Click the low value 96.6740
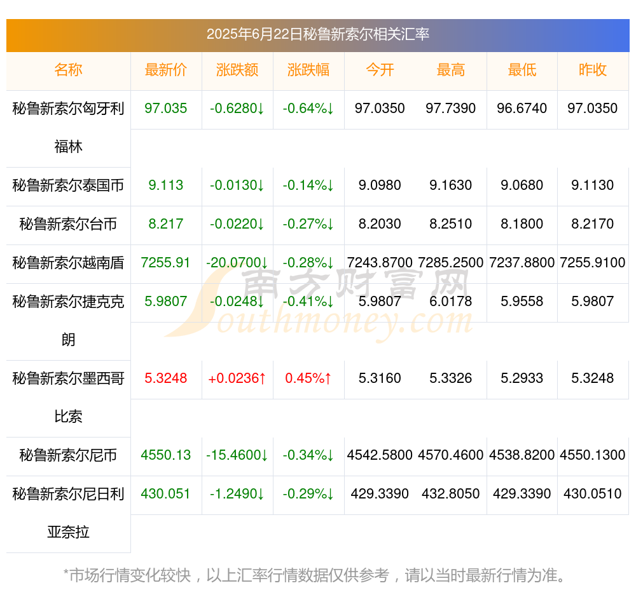The image size is (636, 595). 522,109
